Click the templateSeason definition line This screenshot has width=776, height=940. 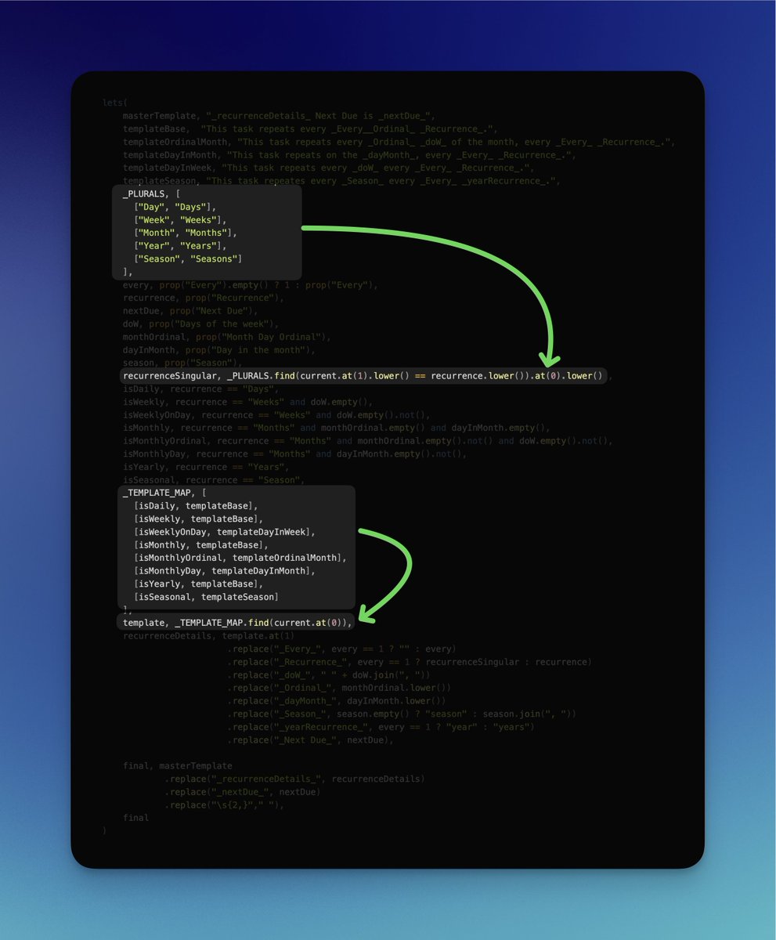[x=341, y=181]
